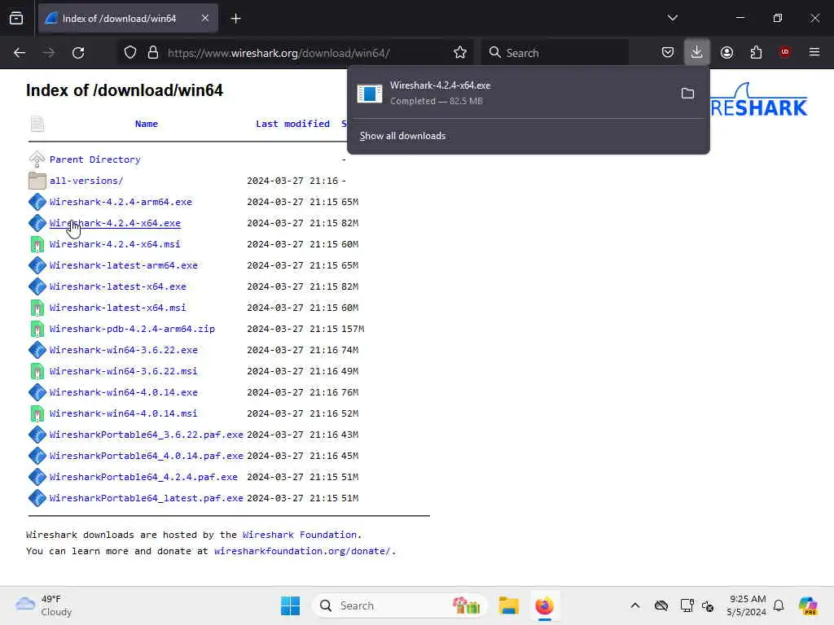This screenshot has height=625, width=834.
Task: View site security padlock info
Action: [x=152, y=53]
